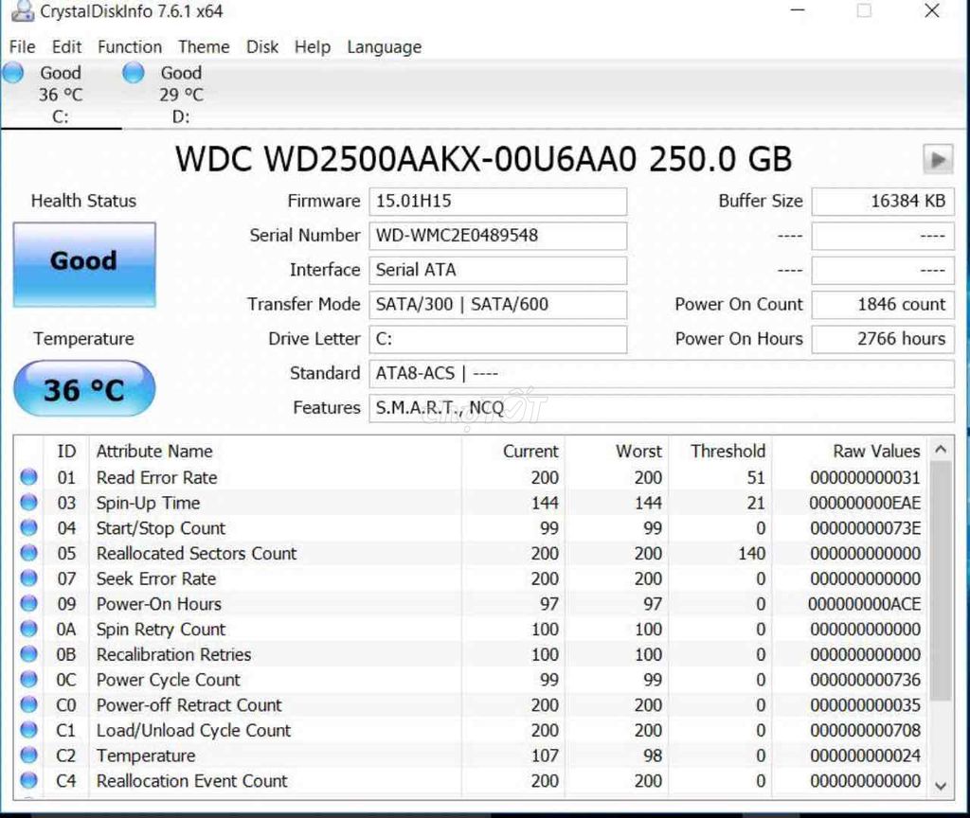970x818 pixels.
Task: Click status dot for Reallocated Sectors Count
Action: [28, 553]
